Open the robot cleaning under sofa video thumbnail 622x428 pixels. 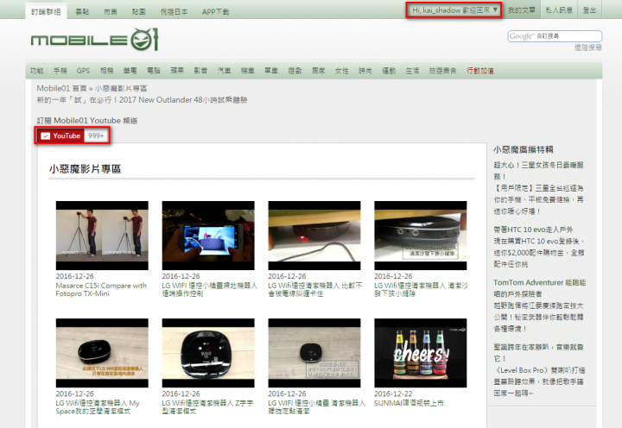tap(421, 236)
